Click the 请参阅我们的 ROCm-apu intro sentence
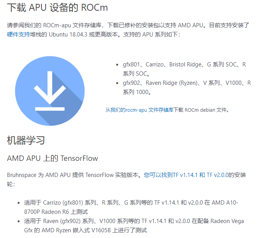This screenshot has height=238, width=260. 128,30
